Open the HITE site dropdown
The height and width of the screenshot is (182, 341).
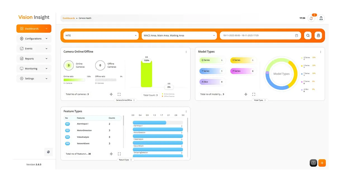click(x=101, y=36)
